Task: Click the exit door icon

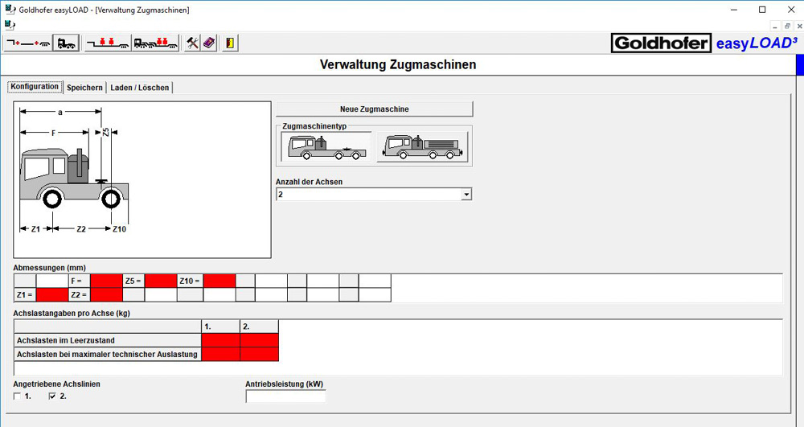Action: (230, 43)
